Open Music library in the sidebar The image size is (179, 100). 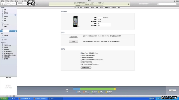(5, 9)
